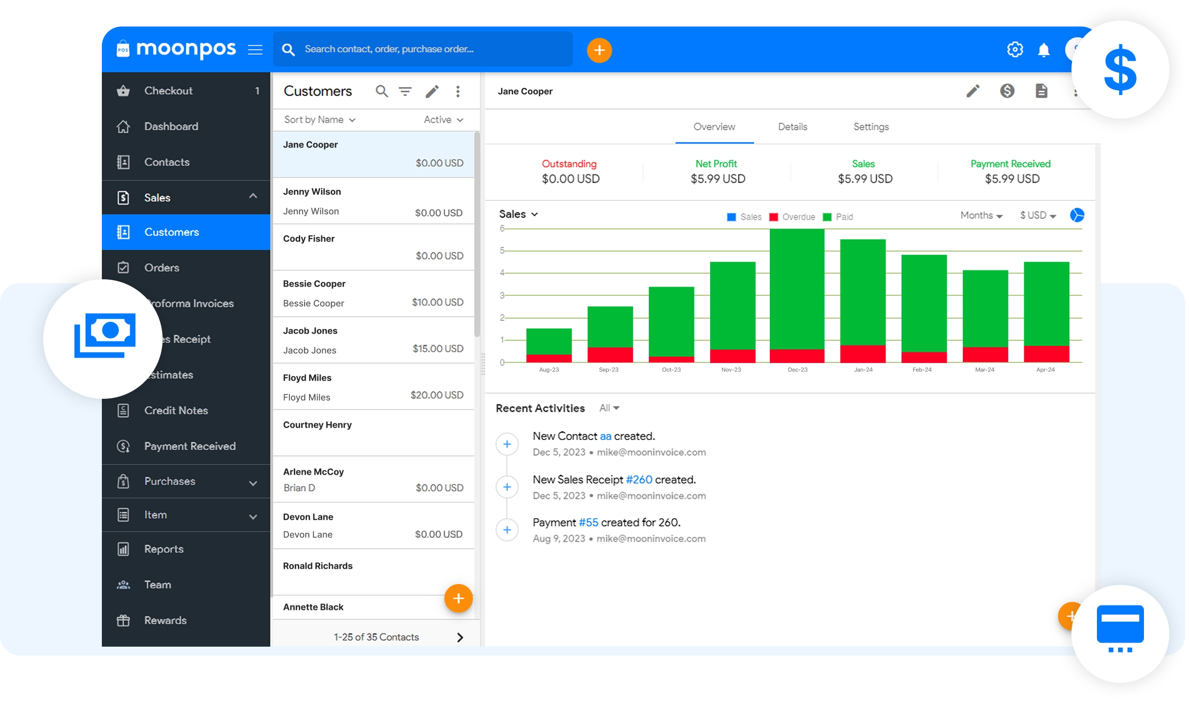
Task: Open the Settings tab for Jane Cooper
Action: tap(871, 127)
